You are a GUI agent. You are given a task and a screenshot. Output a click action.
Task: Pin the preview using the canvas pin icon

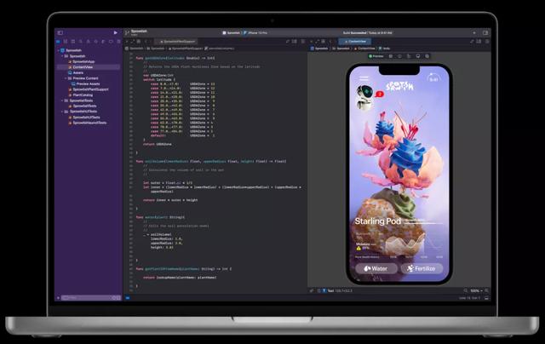pos(312,290)
